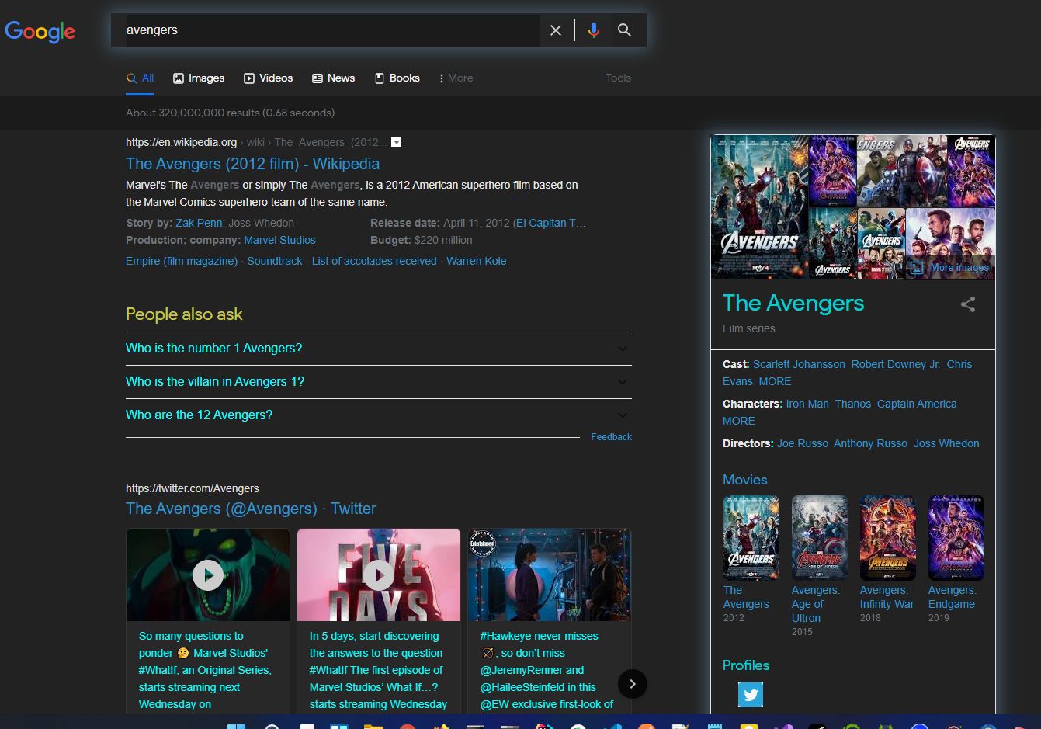Expand 'Who is the villain in Avengers 1?'
The width and height of the screenshot is (1041, 729).
(x=379, y=382)
